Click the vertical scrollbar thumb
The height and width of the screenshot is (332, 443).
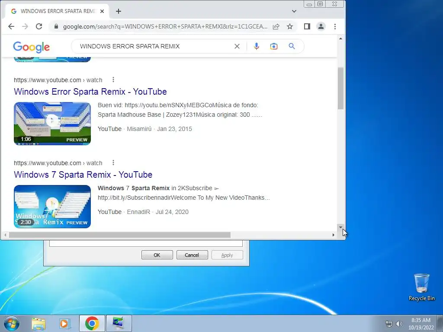pyautogui.click(x=340, y=88)
